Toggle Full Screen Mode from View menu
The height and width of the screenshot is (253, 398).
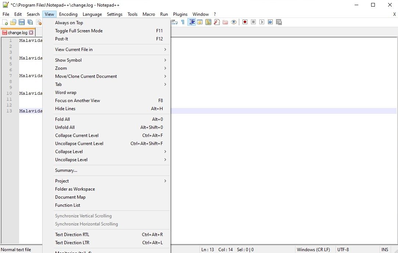click(106, 31)
